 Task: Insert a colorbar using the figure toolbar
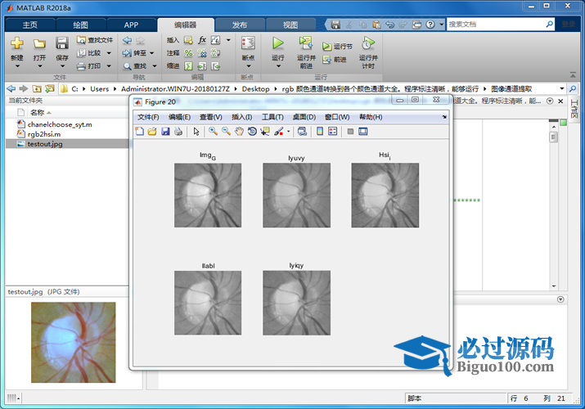[319, 131]
